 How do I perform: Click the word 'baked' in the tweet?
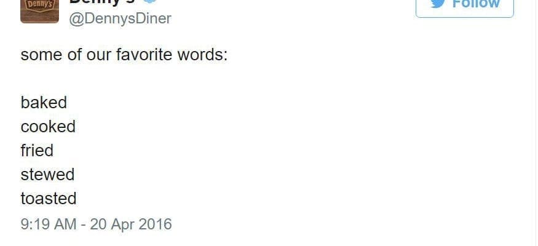[44, 103]
